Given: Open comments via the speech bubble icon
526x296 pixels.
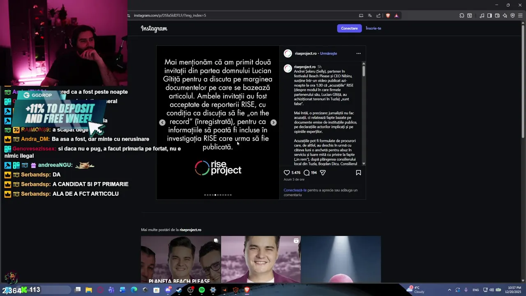Looking at the screenshot, I should 307,173.
